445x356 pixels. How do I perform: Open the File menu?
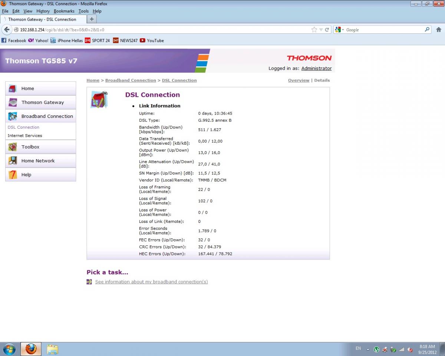click(x=5, y=11)
